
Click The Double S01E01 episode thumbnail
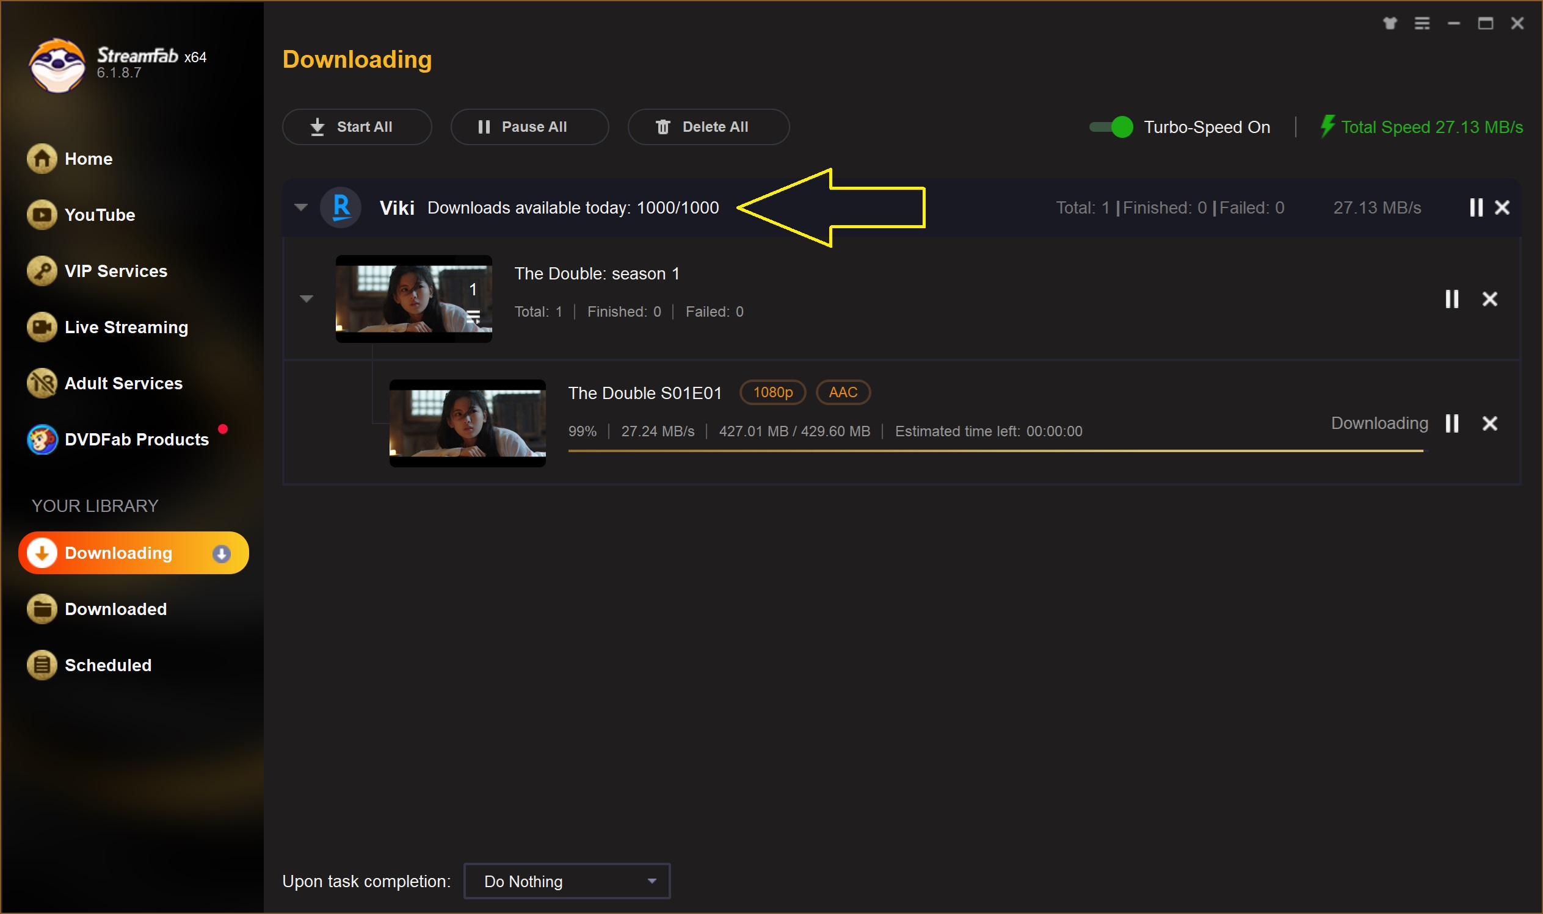coord(467,423)
